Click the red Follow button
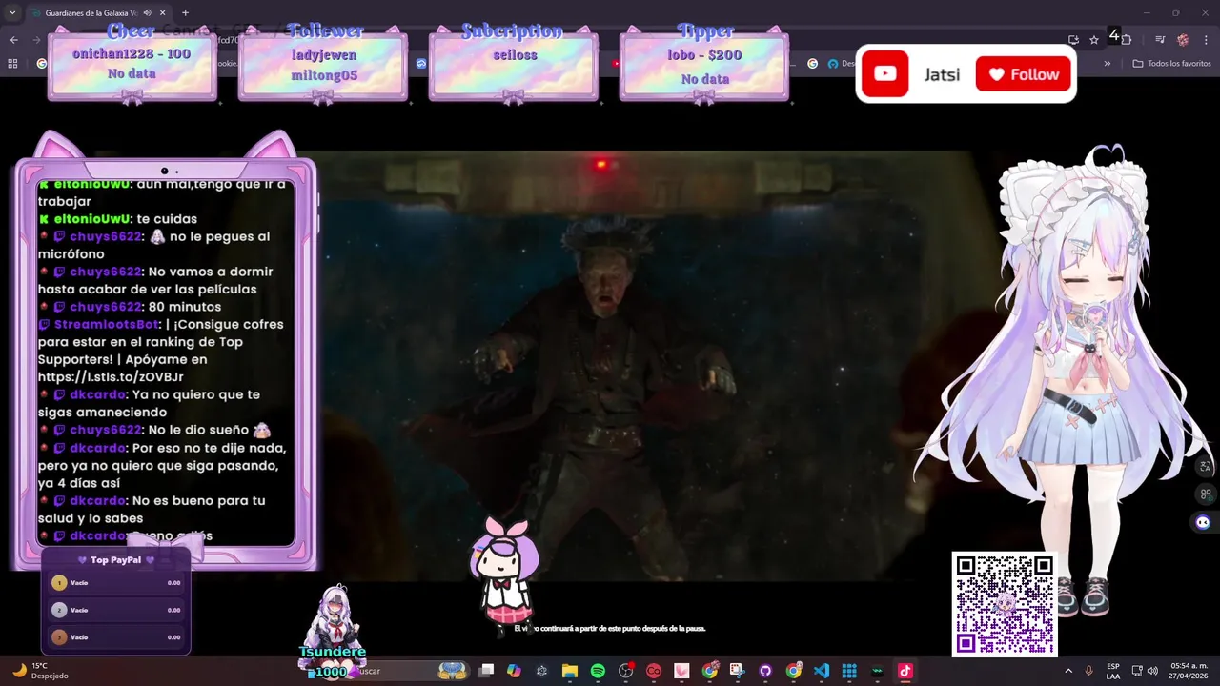 [x=1024, y=74]
